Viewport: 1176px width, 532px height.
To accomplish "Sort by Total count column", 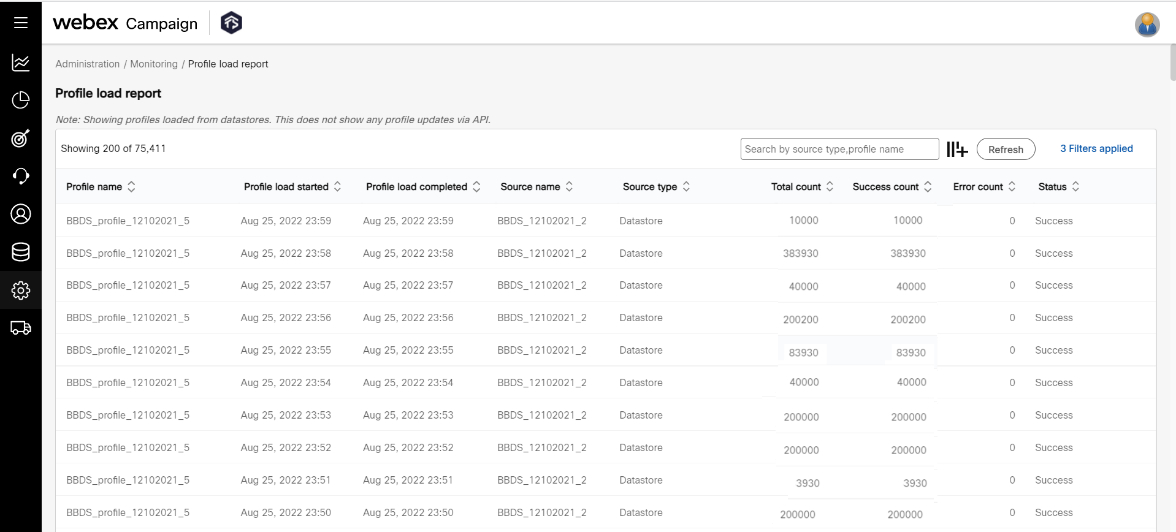I will (x=830, y=187).
